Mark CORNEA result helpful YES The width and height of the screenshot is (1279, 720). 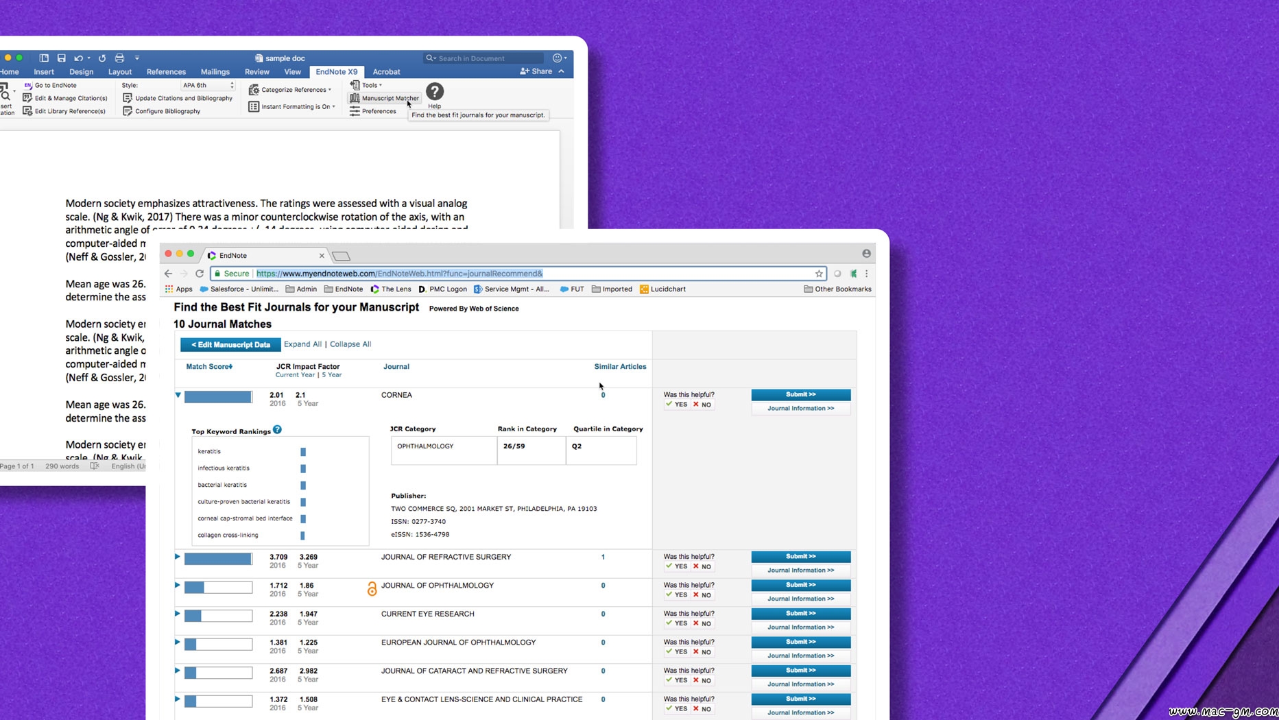click(676, 405)
